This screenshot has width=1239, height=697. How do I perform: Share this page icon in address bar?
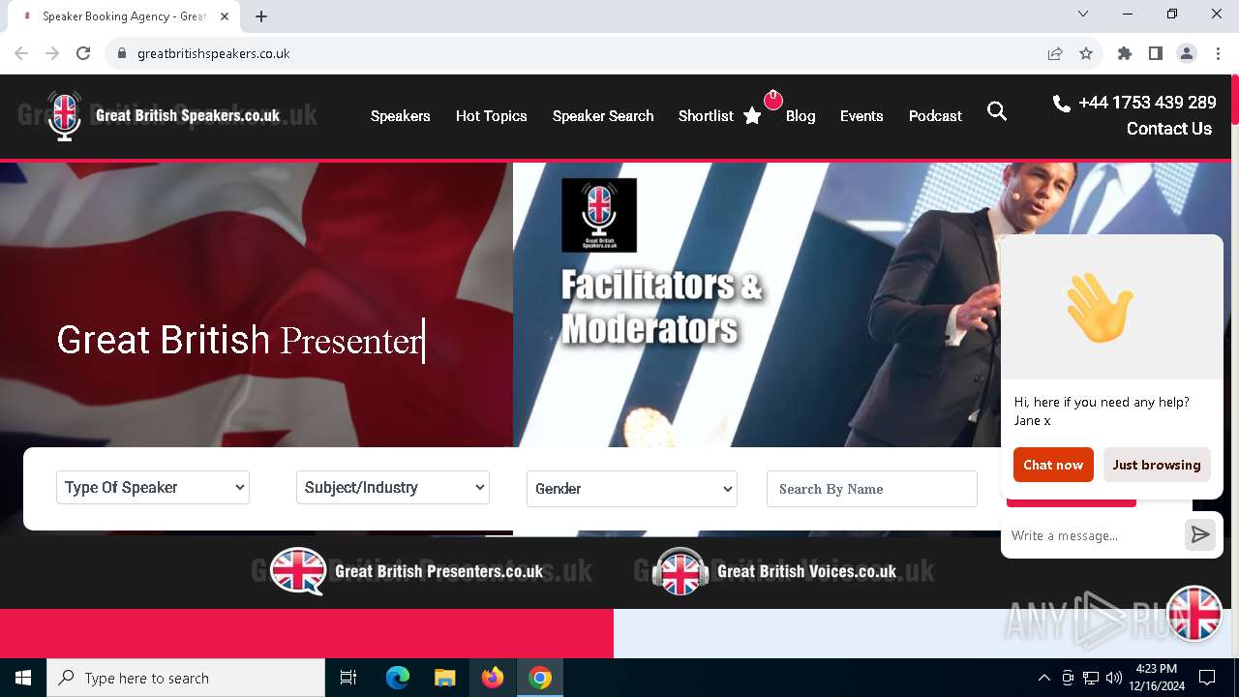(x=1055, y=53)
